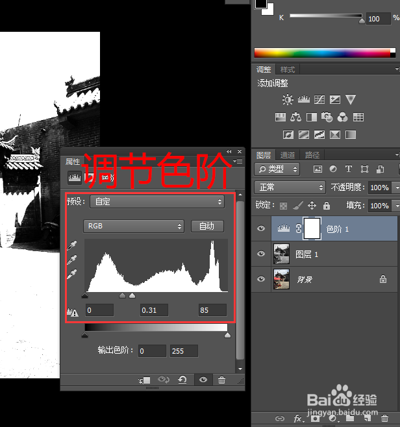The image size is (400, 427).
Task: Click the midtone gamma slider handle
Action: 122,295
